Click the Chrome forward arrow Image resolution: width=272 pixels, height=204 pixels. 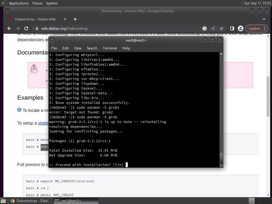18,28
